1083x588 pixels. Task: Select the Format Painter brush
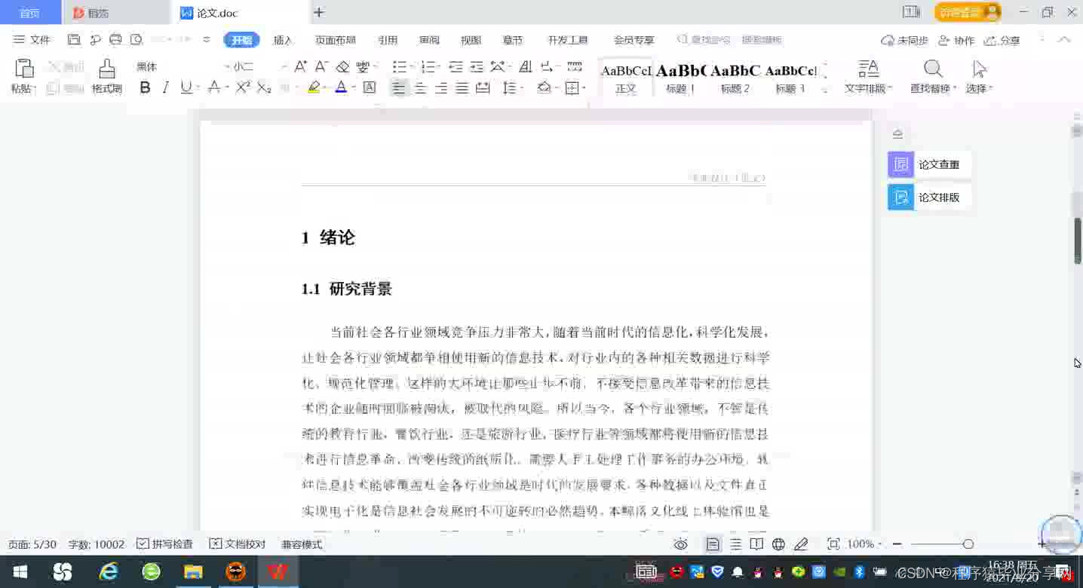pos(107,69)
